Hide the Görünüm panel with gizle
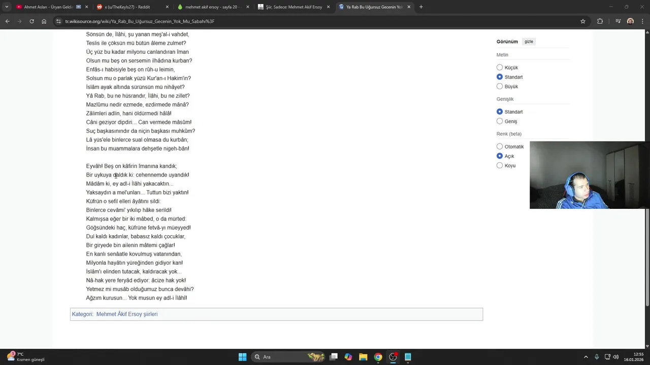 pyautogui.click(x=529, y=42)
